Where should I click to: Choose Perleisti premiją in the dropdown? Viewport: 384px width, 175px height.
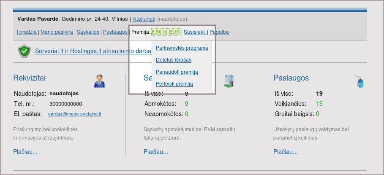[174, 83]
